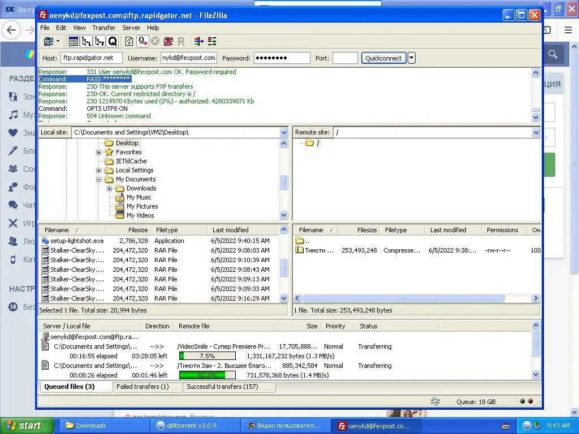This screenshot has height=434, width=579.
Task: Click the 82.6% transfer progress bar
Action: (207, 375)
